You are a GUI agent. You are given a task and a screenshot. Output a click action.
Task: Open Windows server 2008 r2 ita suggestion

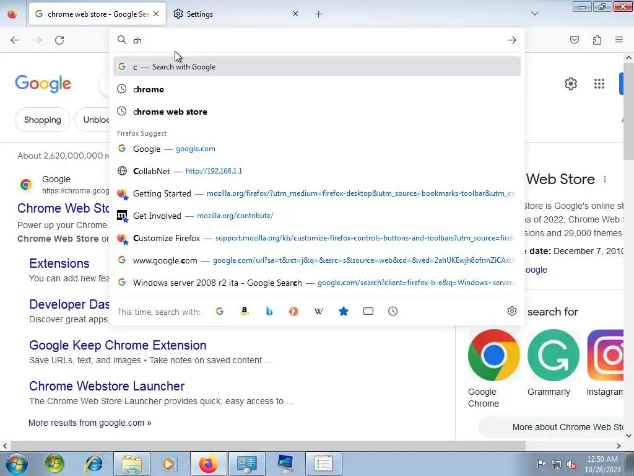[317, 282]
